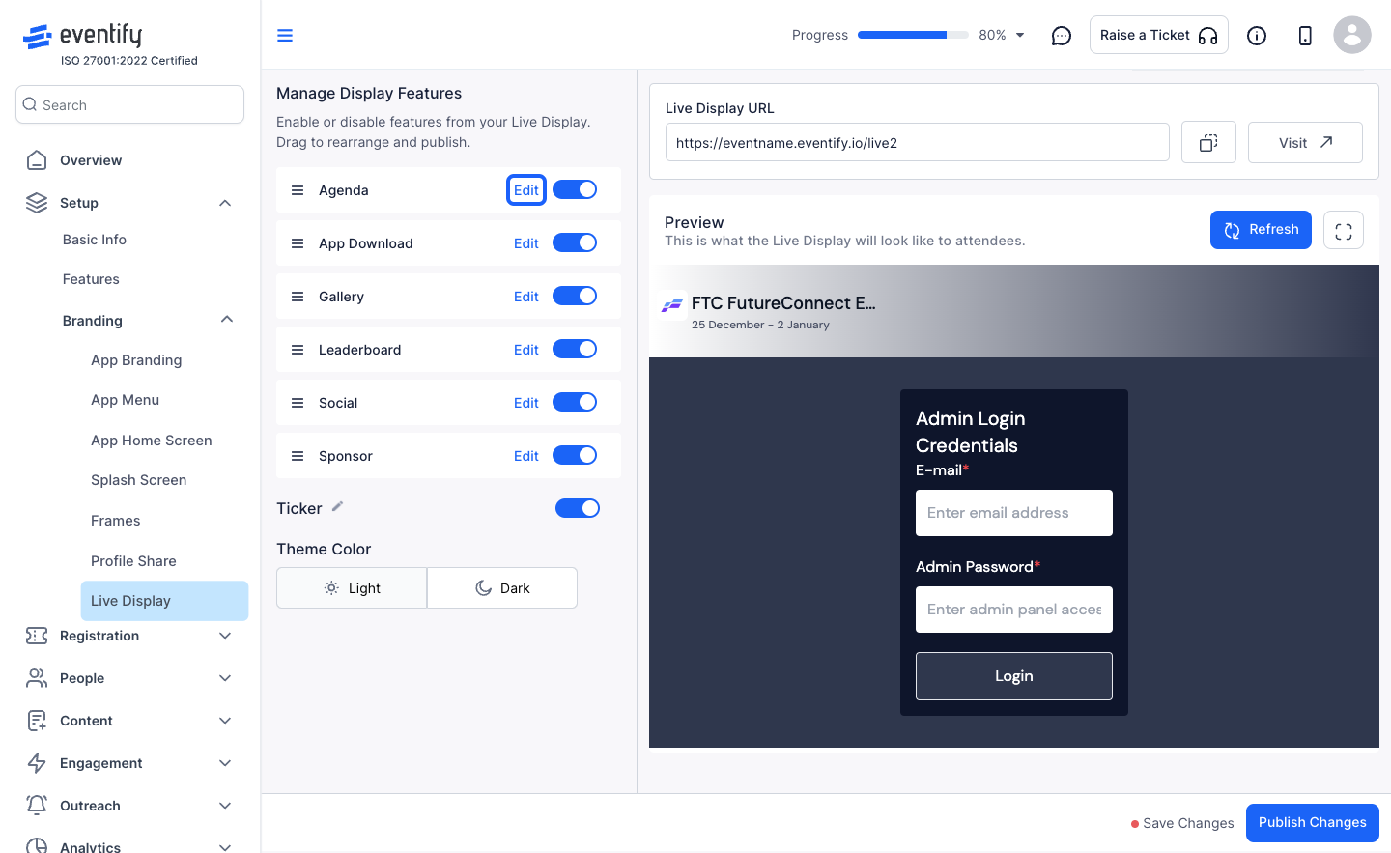Click the info circle icon
Image resolution: width=1391 pixels, height=853 pixels.
[1257, 36]
